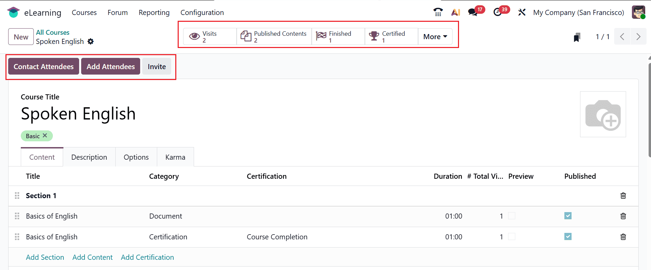Screen dimensions: 651x270
Task: Toggle Preview checkbox for the Certification row
Action: coord(512,237)
